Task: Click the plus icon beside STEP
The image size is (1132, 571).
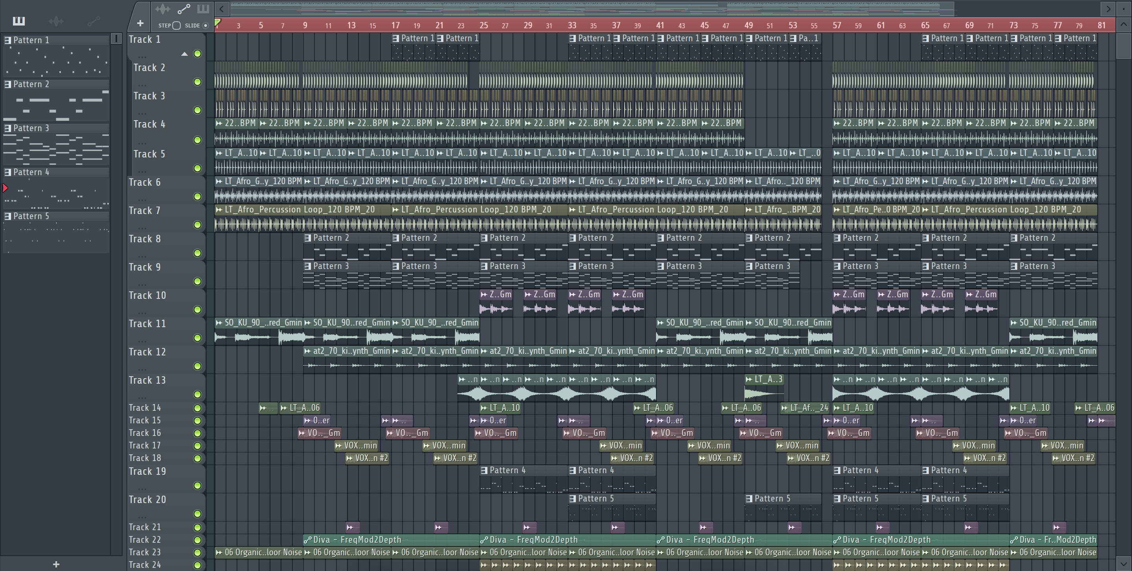Action: pyautogui.click(x=140, y=23)
